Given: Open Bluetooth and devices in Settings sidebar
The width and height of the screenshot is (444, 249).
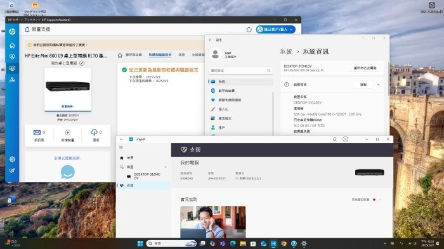Looking at the screenshot, I should (240, 91).
